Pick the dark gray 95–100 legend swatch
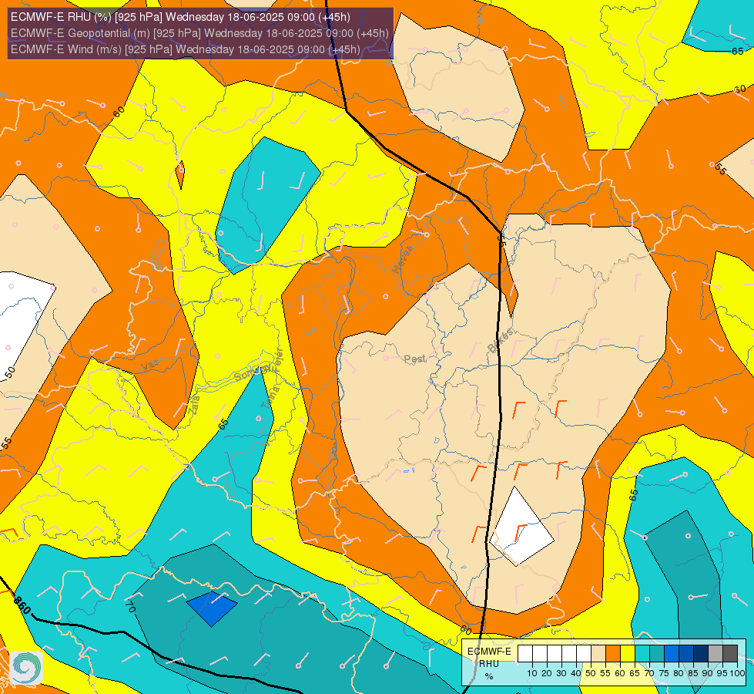Viewport: 754px width, 694px height. (x=730, y=653)
